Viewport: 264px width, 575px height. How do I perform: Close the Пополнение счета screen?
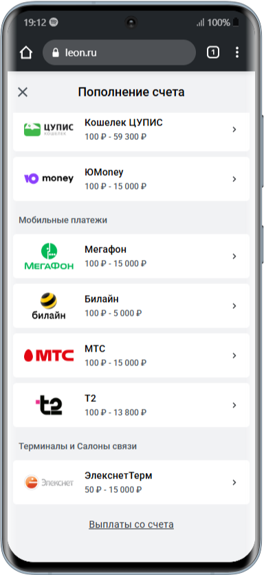[23, 92]
